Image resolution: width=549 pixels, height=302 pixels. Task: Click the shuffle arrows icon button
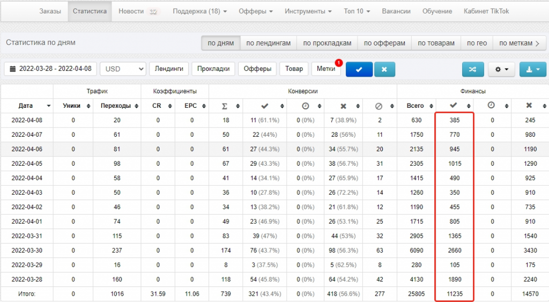click(472, 69)
